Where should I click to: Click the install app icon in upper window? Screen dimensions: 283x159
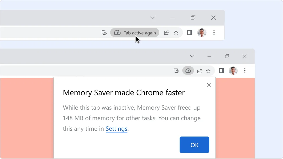click(x=104, y=32)
